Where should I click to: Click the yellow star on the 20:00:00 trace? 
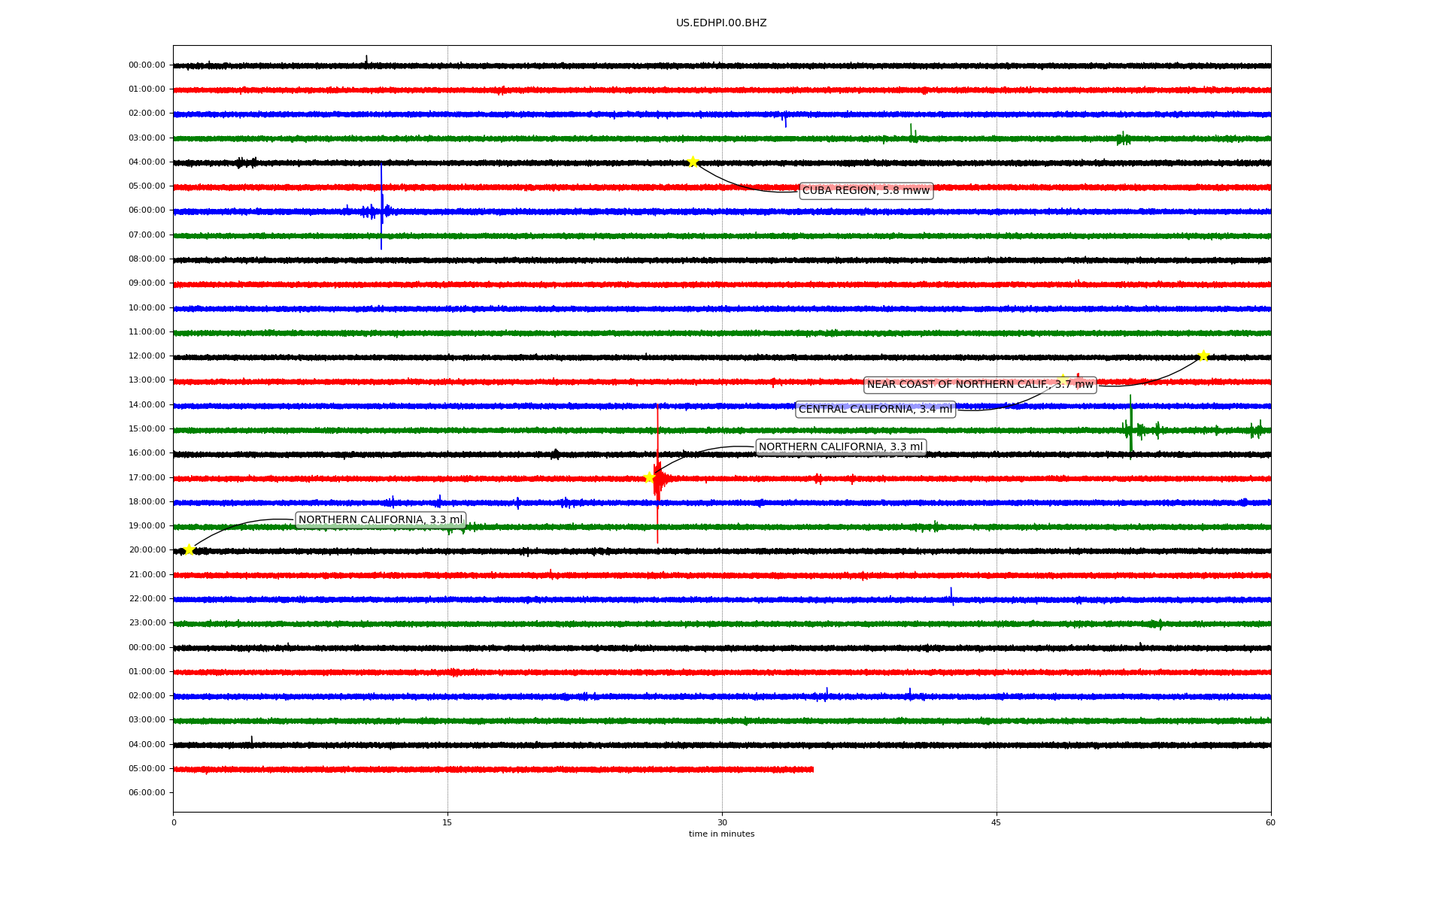189,549
